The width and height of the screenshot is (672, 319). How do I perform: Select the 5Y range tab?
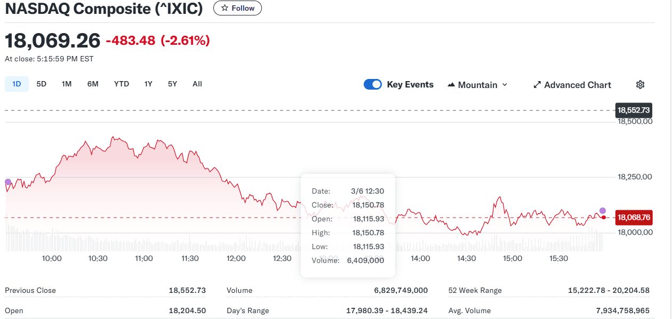click(172, 84)
